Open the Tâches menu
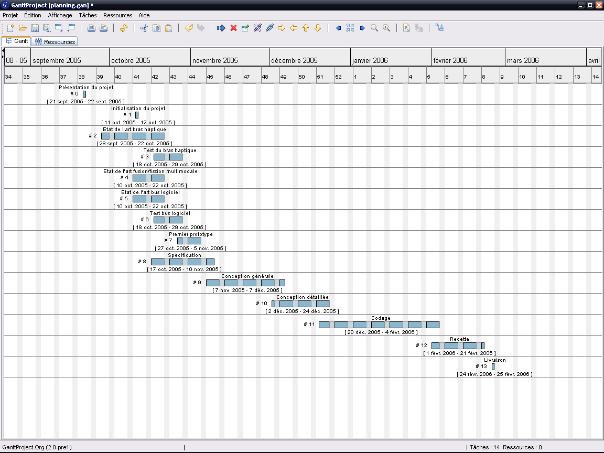Viewport: 604px width, 453px height. tap(88, 15)
